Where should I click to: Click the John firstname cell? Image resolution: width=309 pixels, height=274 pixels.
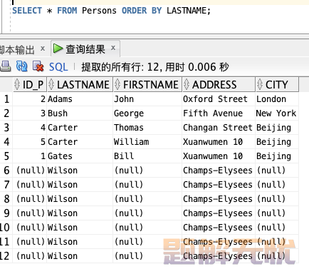point(147,99)
